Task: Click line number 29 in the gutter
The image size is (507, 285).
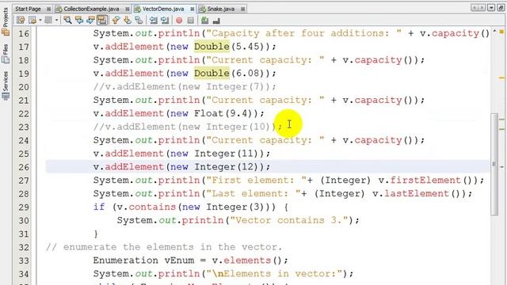Action: [24, 207]
